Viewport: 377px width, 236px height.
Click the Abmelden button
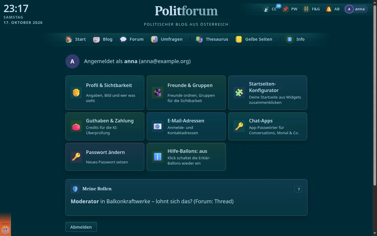(x=81, y=227)
